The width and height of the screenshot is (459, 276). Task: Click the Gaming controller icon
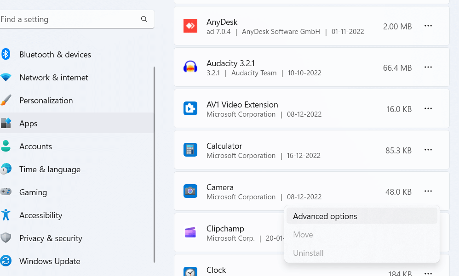6,192
